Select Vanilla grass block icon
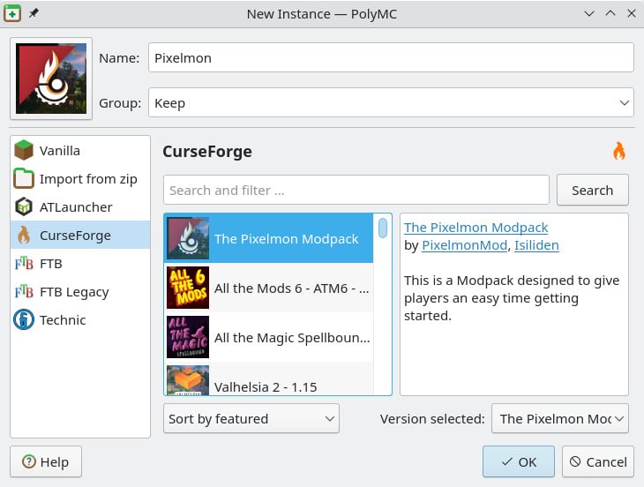The width and height of the screenshot is (644, 487). pos(24,151)
